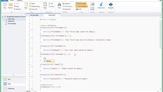
Task: Open the Extensions gallery
Action: click(101, 6)
